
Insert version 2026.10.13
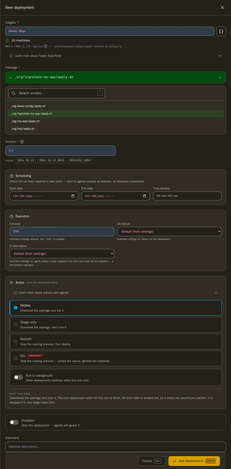(26, 161)
